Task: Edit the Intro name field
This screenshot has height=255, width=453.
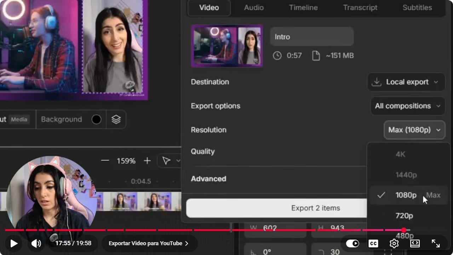Action: click(x=312, y=36)
